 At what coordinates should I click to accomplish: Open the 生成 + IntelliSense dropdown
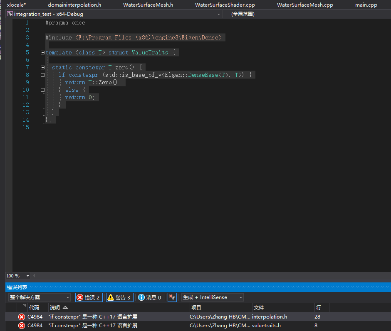point(212,297)
